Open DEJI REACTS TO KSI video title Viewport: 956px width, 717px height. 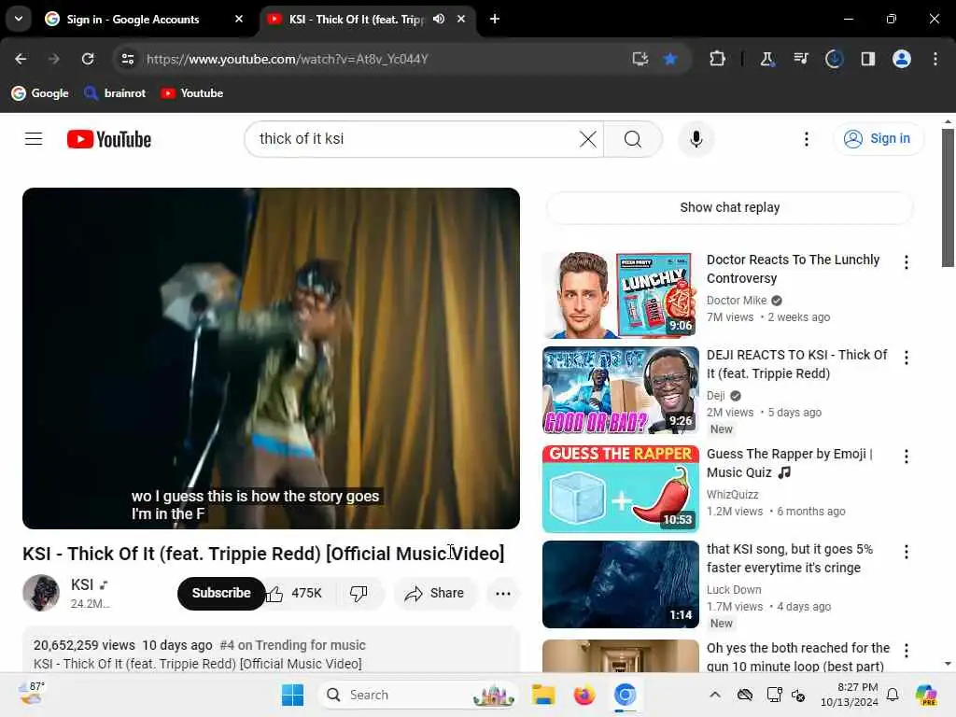tap(797, 364)
